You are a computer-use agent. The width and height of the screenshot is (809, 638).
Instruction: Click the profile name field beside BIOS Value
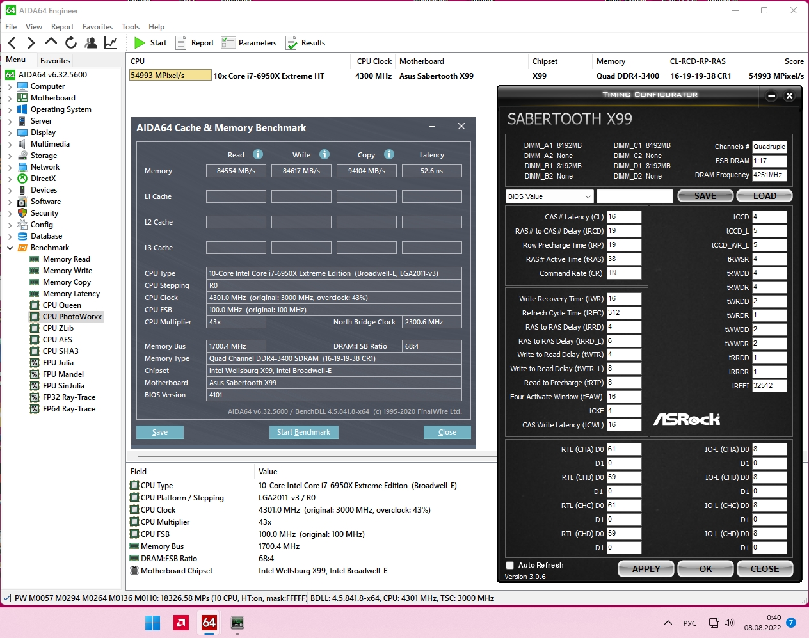635,196
